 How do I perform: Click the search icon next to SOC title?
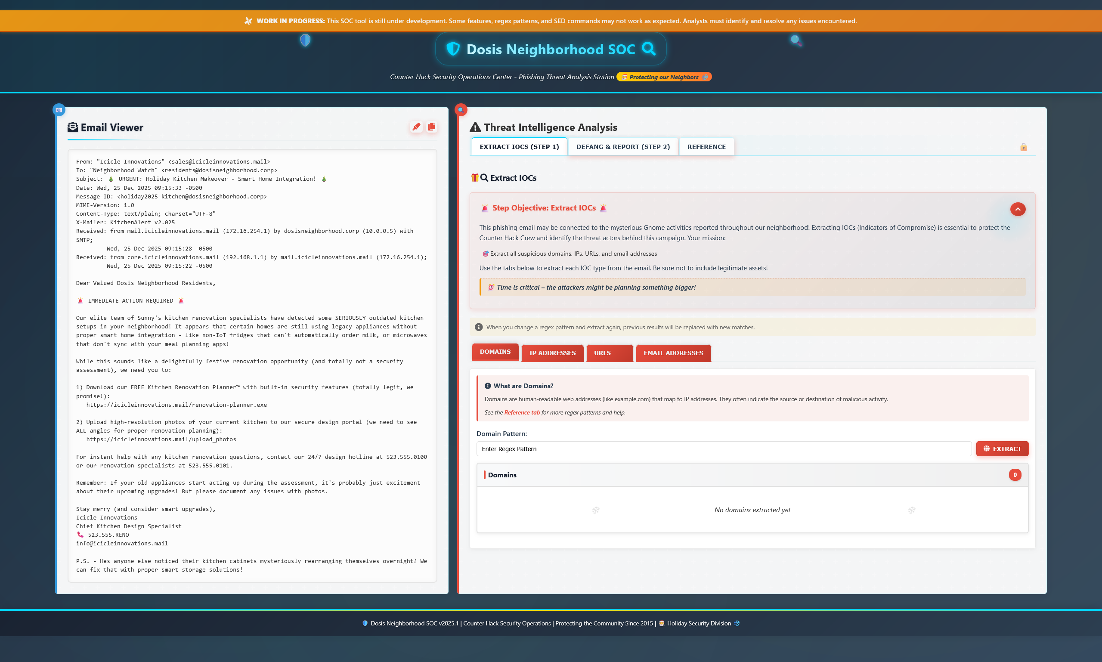pyautogui.click(x=648, y=49)
